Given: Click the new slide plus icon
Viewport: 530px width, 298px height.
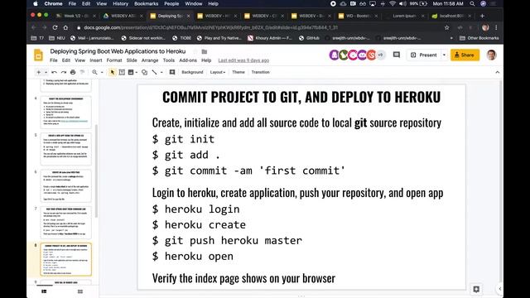Looking at the screenshot, I should click(39, 72).
